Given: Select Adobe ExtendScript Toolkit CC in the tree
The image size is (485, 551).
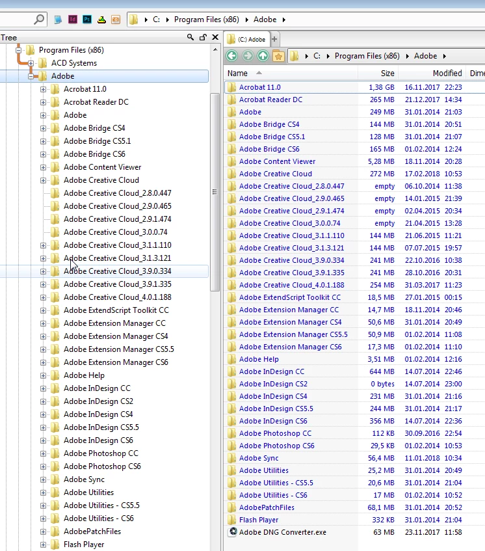Looking at the screenshot, I should click(x=116, y=310).
